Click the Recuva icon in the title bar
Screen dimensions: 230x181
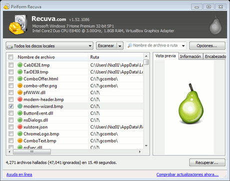pos(6,6)
